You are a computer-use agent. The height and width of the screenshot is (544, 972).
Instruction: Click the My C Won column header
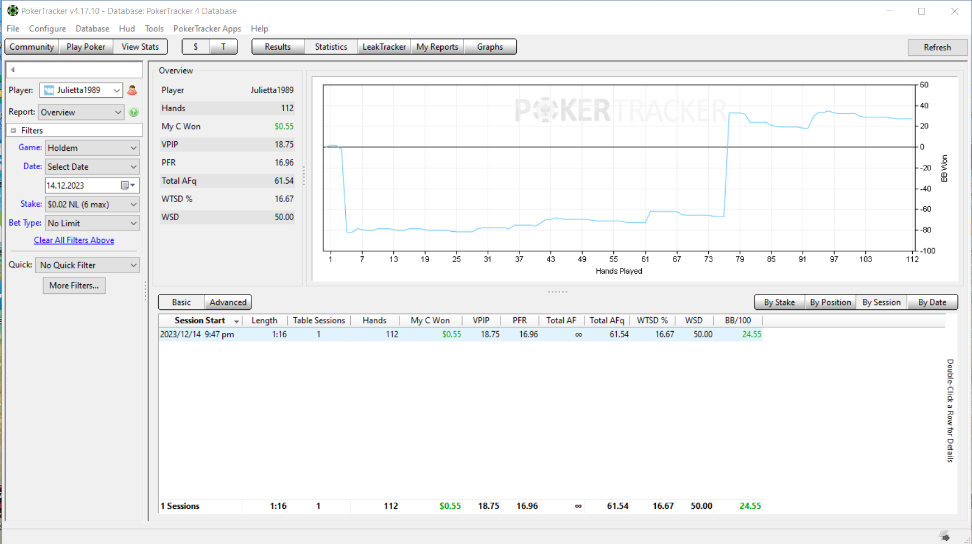click(x=430, y=321)
